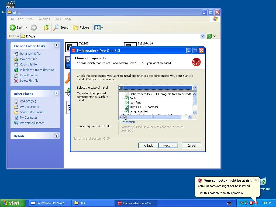Click Move this file
The height and width of the screenshot is (207, 276).
pyautogui.click(x=28, y=59)
